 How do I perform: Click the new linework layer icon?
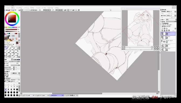point(165,28)
